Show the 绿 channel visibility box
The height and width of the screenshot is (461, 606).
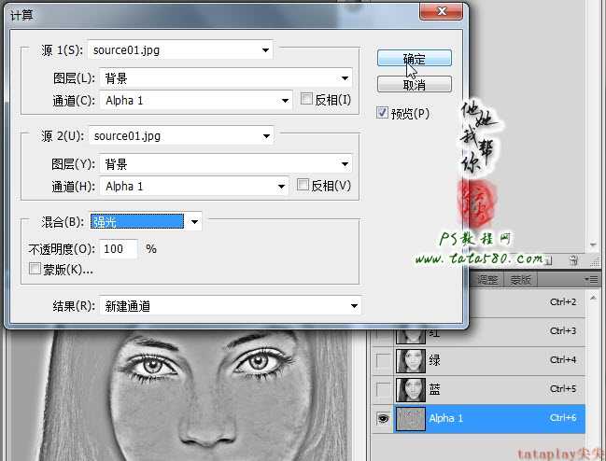(383, 360)
